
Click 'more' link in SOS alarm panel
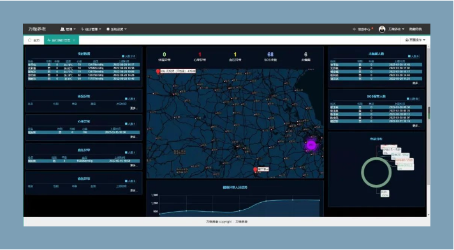coord(416,126)
